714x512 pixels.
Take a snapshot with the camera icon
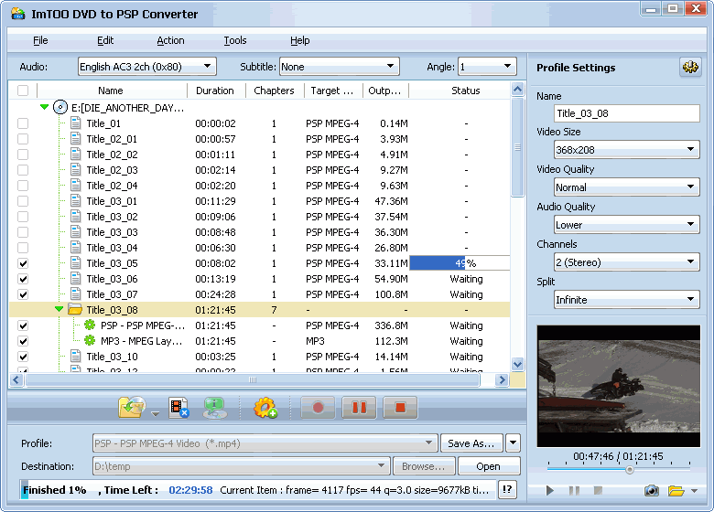point(651,491)
